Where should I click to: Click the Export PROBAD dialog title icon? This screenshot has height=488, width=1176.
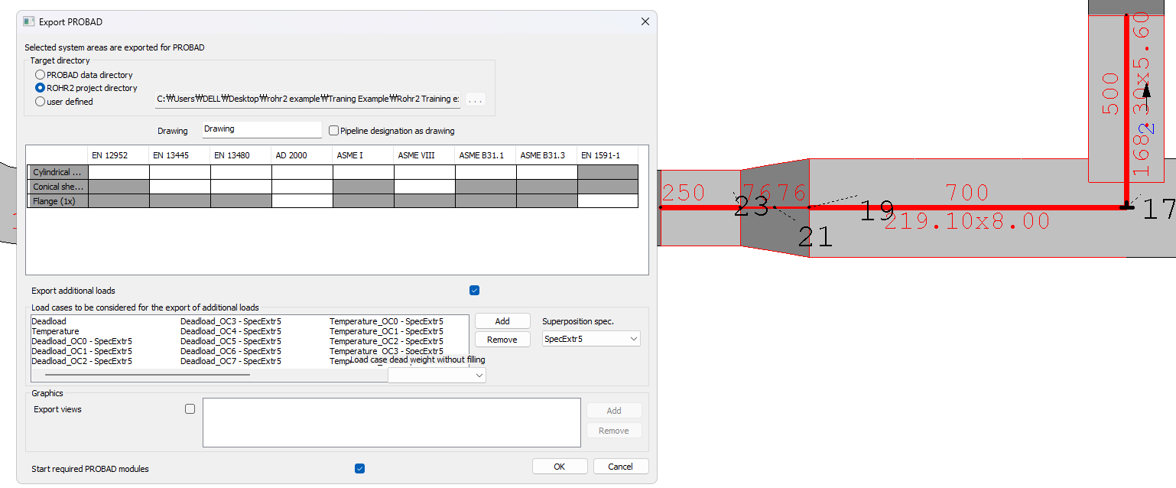(x=29, y=22)
